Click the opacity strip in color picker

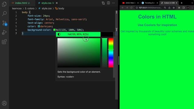105,53
